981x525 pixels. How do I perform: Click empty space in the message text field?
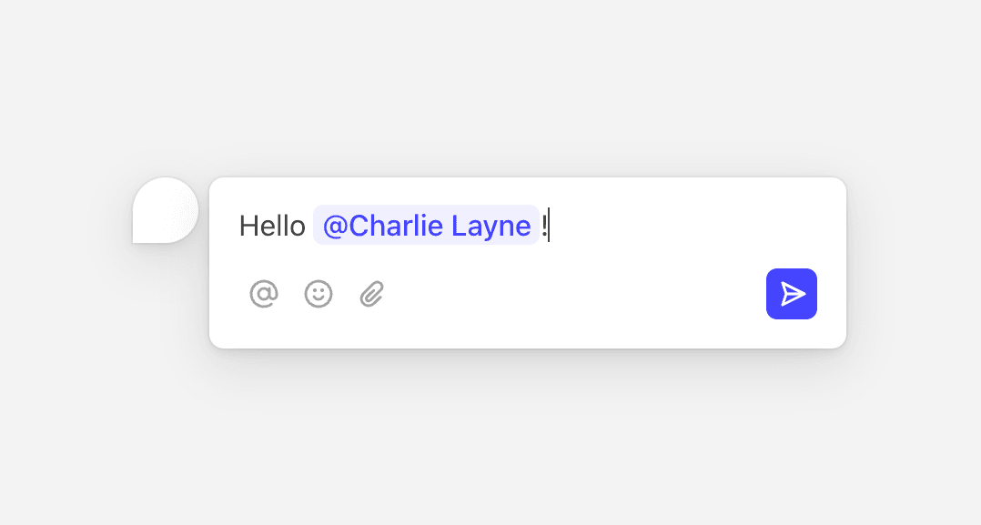(692, 226)
